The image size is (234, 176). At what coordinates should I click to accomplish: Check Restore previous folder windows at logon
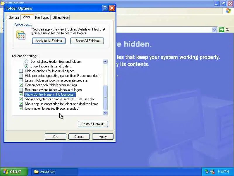click(x=21, y=90)
